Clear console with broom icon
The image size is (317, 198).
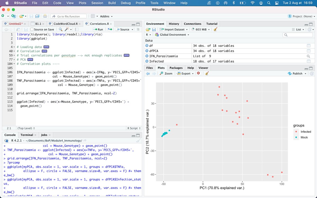138,141
